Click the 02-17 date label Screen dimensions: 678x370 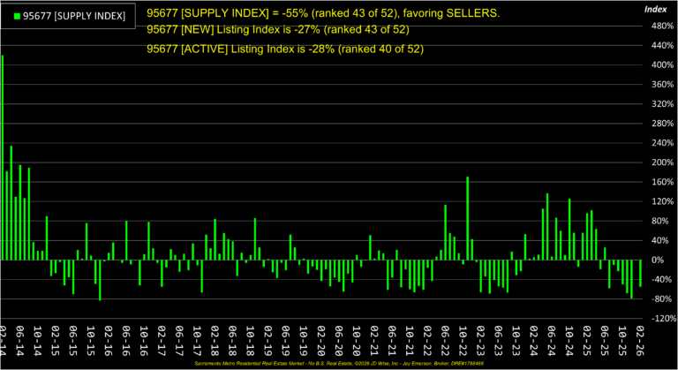162,341
